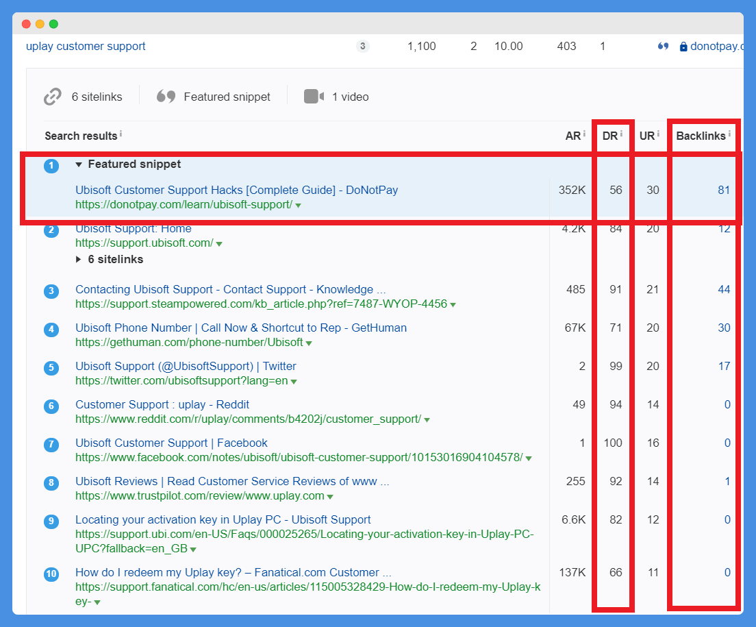Click the sitelinks chain icon
The image size is (756, 627).
tap(53, 97)
